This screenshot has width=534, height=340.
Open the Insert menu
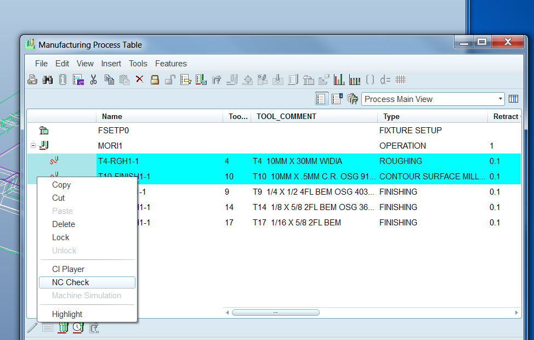[x=111, y=64]
